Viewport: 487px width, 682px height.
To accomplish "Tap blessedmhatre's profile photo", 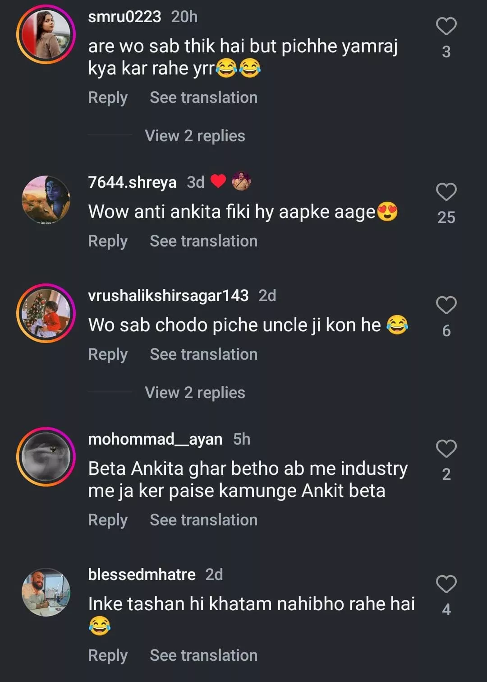I will (46, 592).
